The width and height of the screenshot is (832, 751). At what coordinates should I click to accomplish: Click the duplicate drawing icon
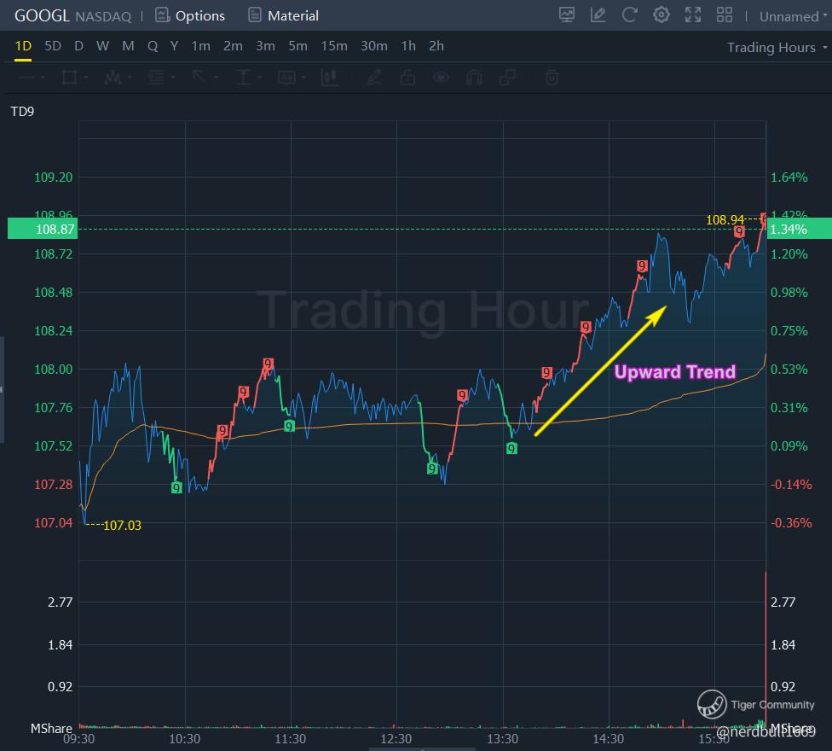[x=507, y=78]
